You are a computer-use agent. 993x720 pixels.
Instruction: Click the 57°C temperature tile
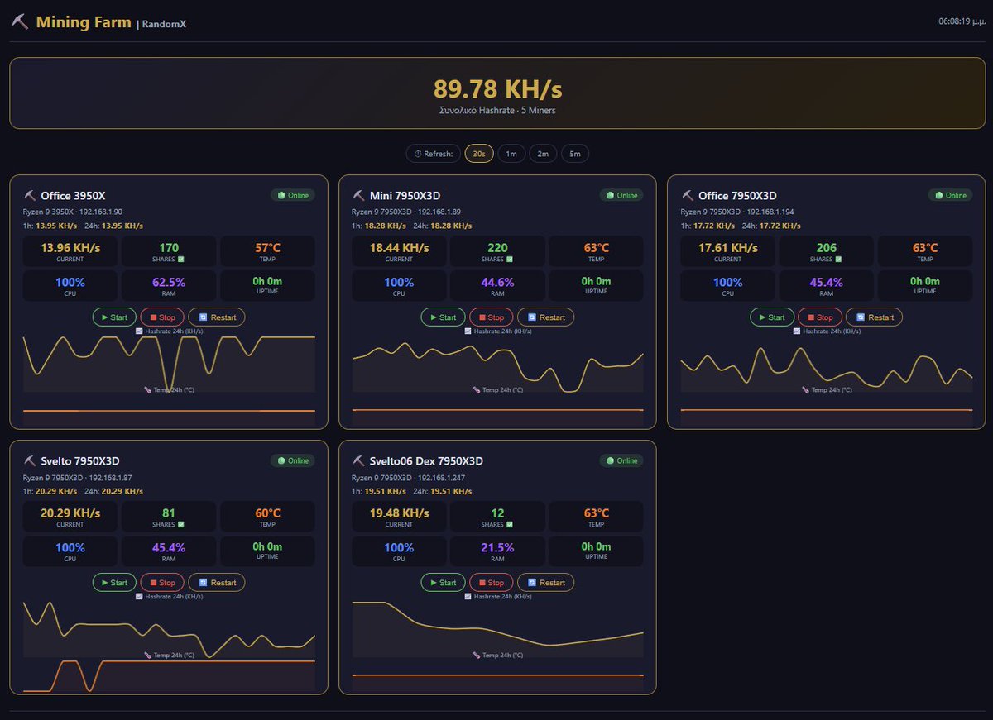click(267, 251)
